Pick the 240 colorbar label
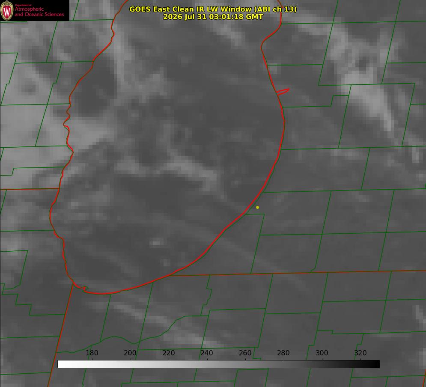The image size is (426, 387). click(207, 353)
